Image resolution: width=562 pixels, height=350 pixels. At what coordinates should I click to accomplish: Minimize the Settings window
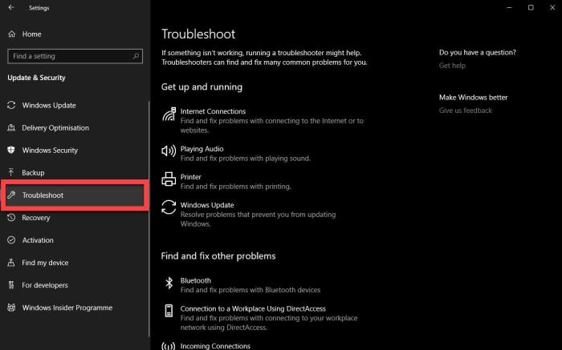(509, 7)
